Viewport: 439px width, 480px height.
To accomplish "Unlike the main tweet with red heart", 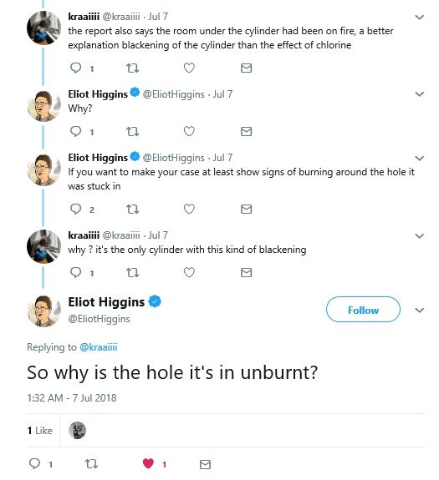I will 148,464.
